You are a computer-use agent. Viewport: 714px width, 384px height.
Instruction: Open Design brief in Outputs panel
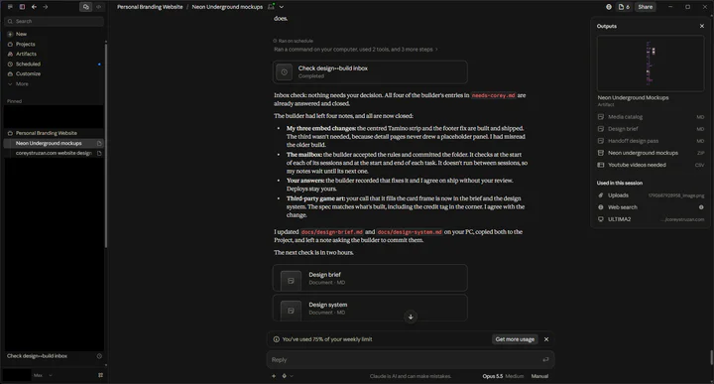tap(651, 129)
